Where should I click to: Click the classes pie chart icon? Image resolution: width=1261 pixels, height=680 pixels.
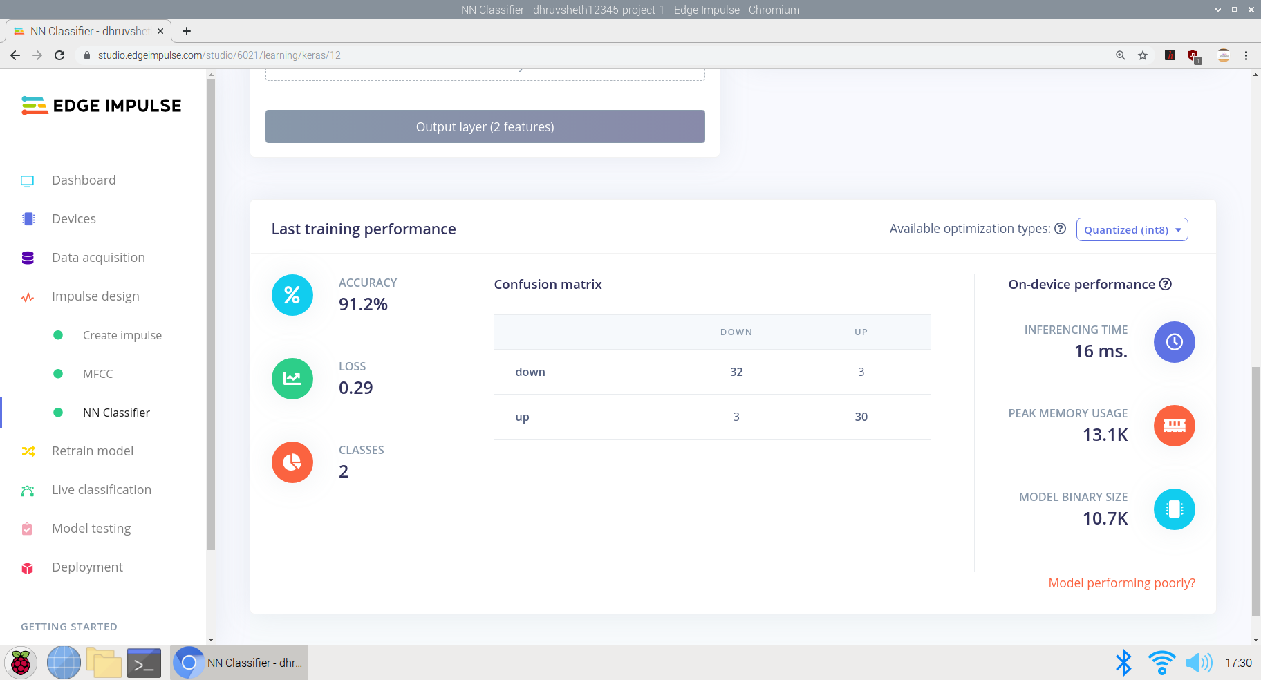pyautogui.click(x=292, y=462)
